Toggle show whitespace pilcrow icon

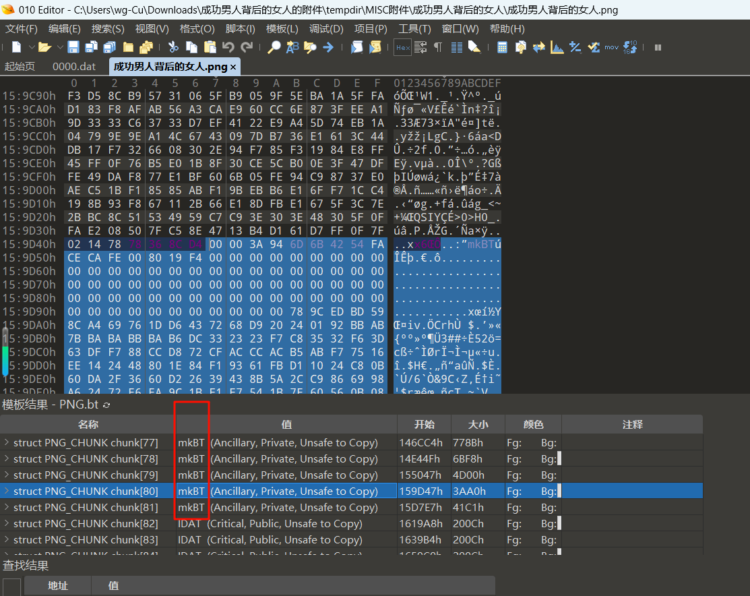pos(438,47)
